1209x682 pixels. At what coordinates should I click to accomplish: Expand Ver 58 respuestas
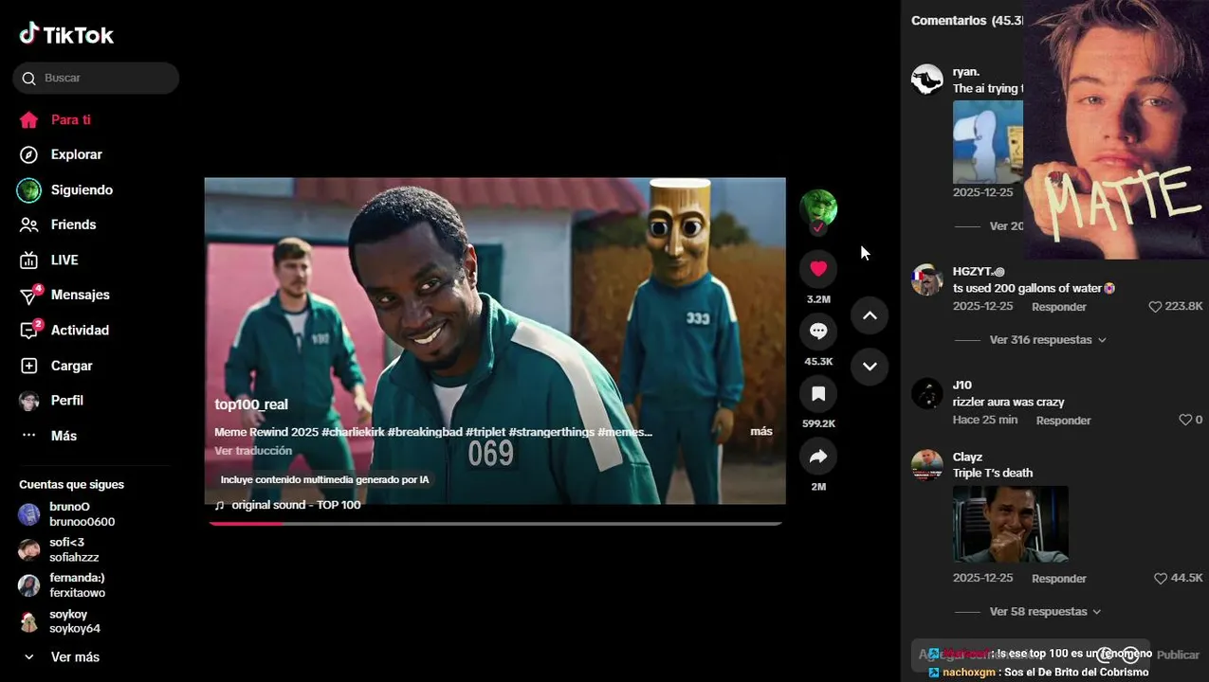pos(1045,612)
